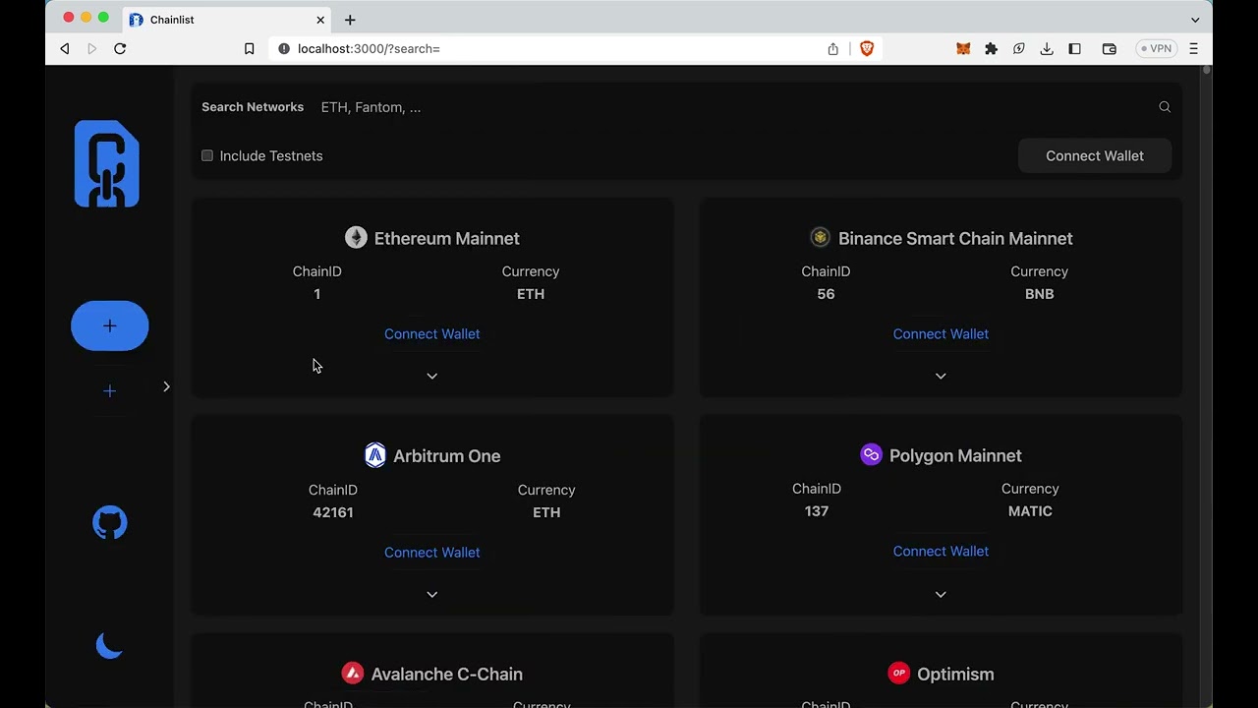The width and height of the screenshot is (1258, 708).
Task: Open the browser hamburger menu
Action: (1194, 48)
